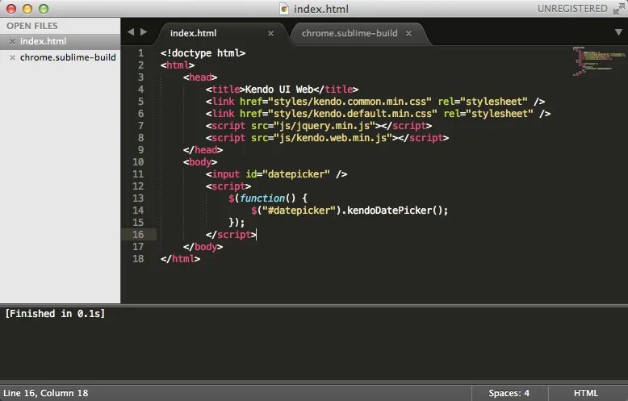Click the kendoDatePicker() call on line 14
The height and width of the screenshot is (401, 628).
(396, 211)
